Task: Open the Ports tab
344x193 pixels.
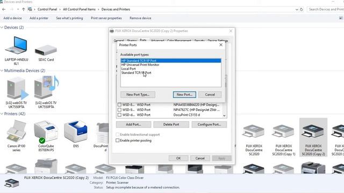Action: pyautogui.click(x=143, y=40)
